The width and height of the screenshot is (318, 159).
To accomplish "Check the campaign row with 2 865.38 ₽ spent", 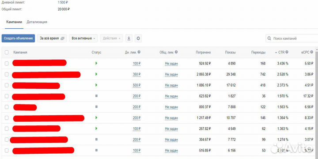I will [7, 74].
